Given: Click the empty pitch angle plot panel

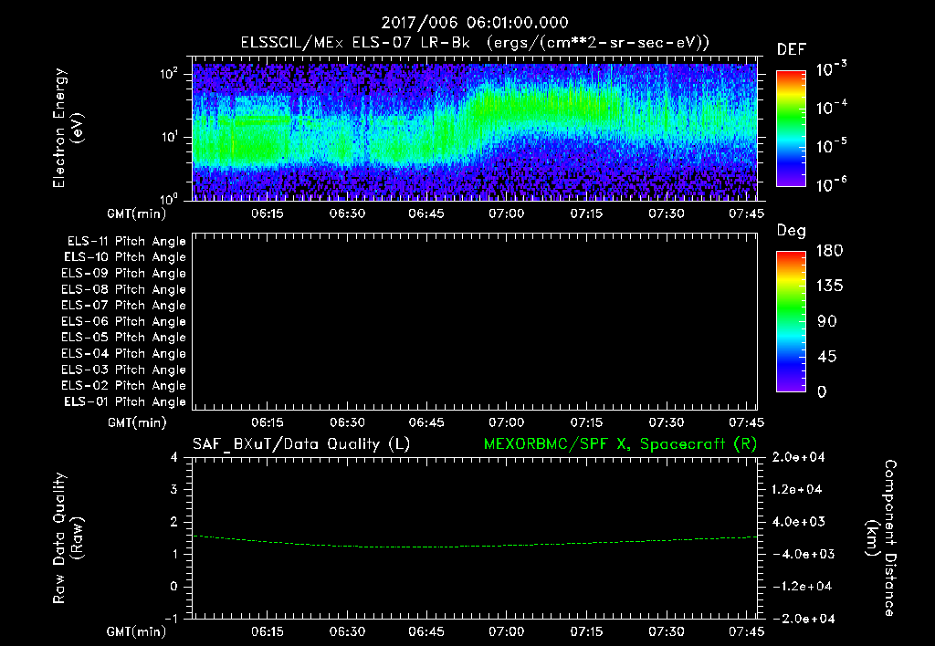Looking at the screenshot, I should [475, 321].
